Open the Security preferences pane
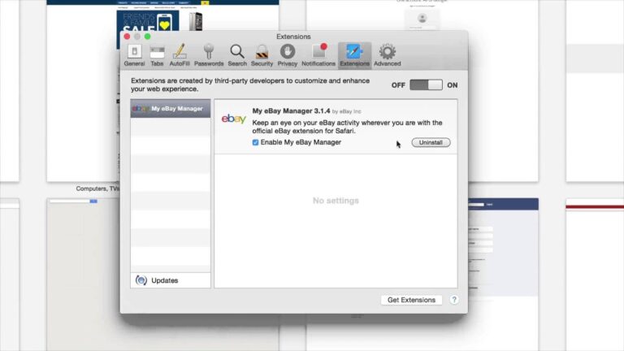 [x=262, y=55]
